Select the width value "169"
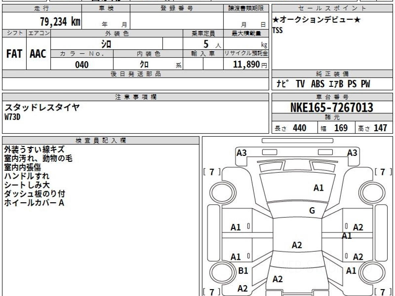This screenshot has height=296, width=395. click(341, 128)
